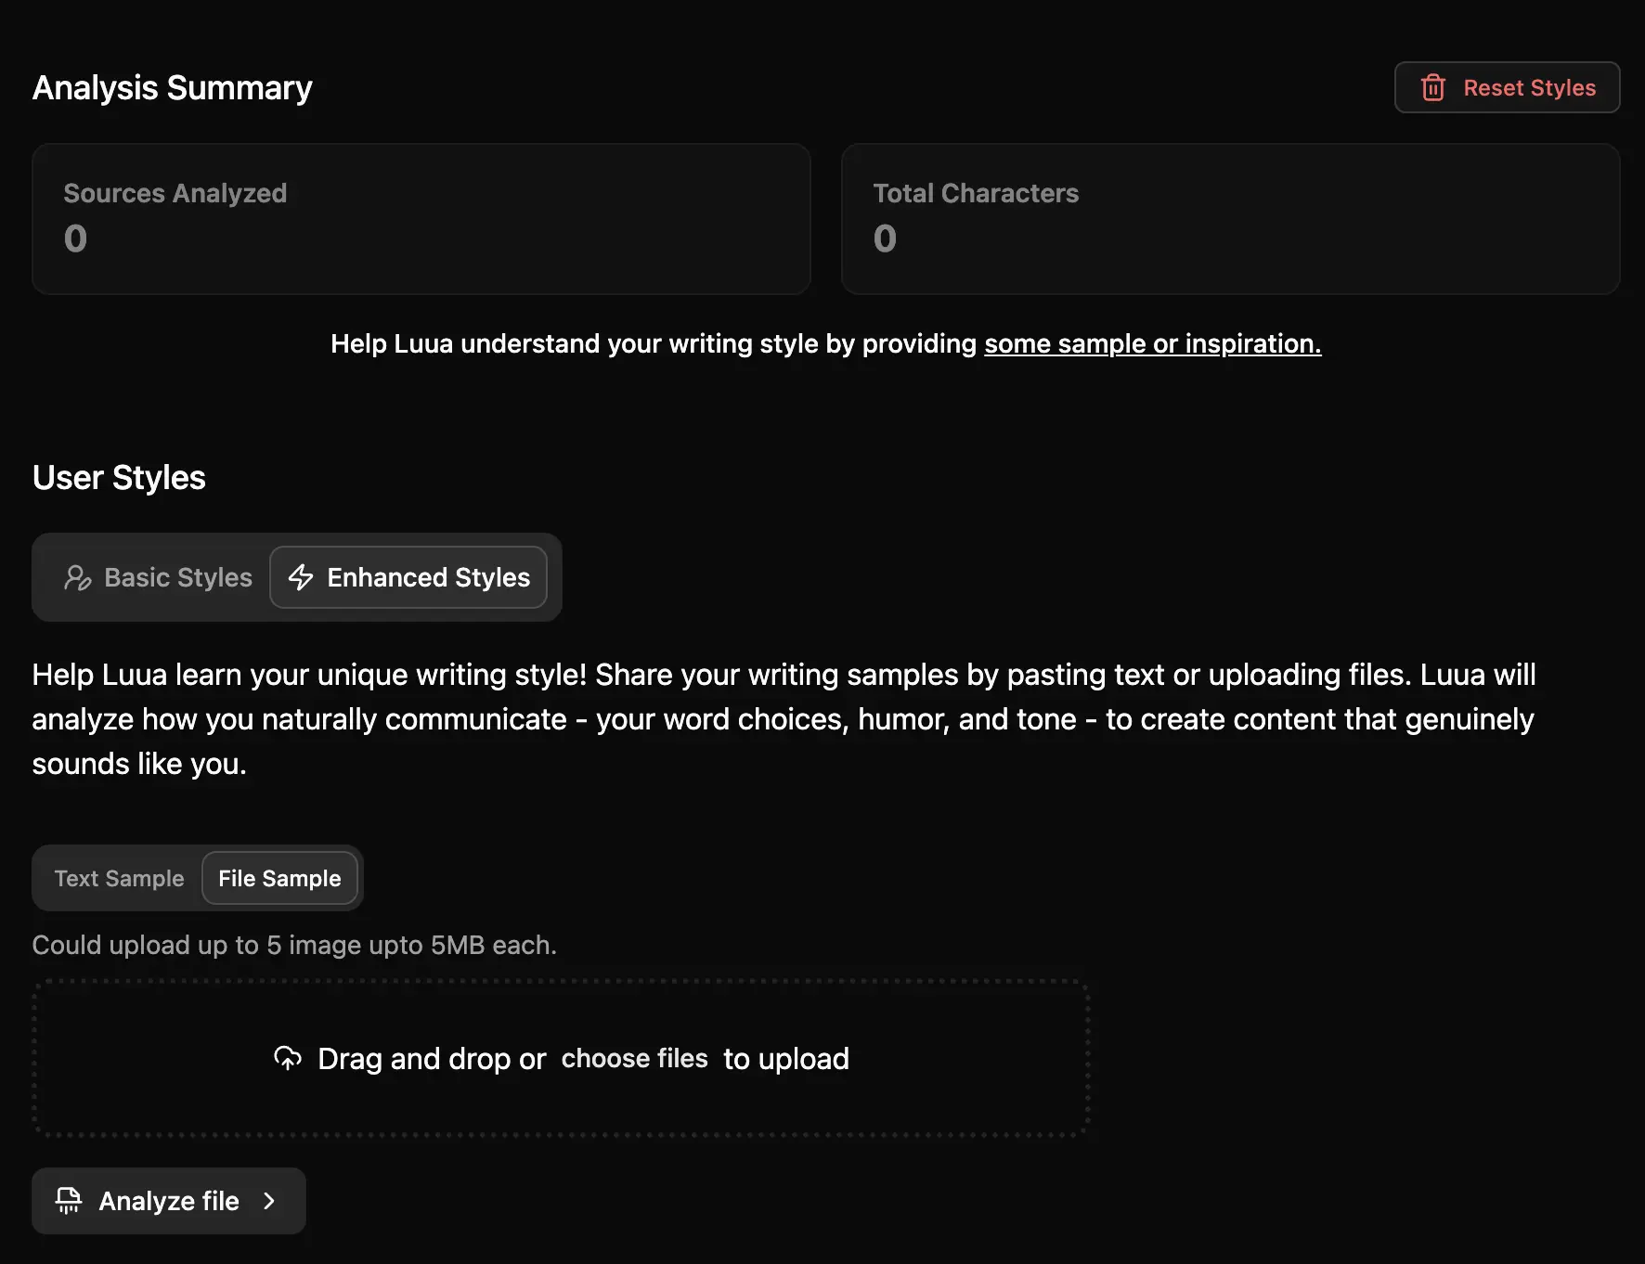Click the lightning bolt Enhanced Styles icon
The width and height of the screenshot is (1645, 1264).
(x=301, y=577)
